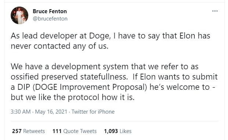Click the final line 'protocol how it is.'

point(101,97)
